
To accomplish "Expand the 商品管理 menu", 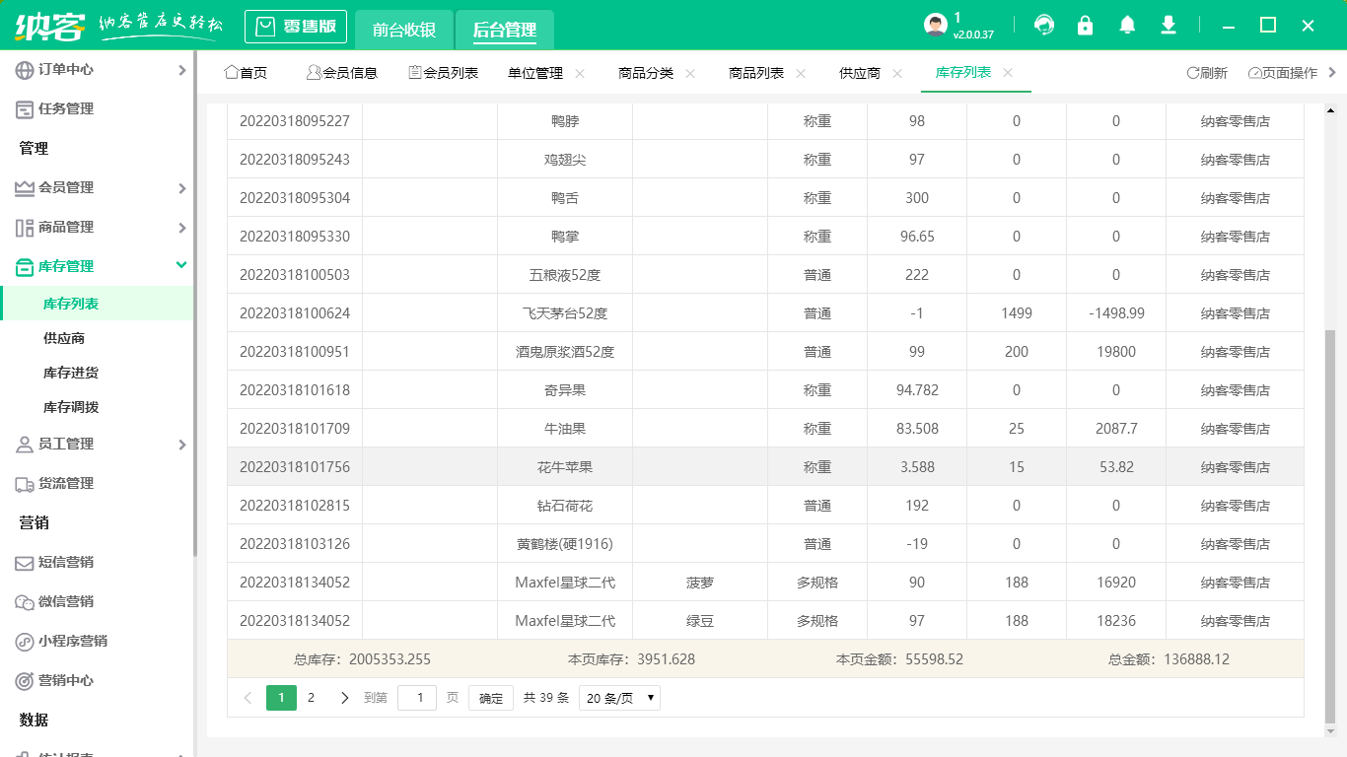I will 69,227.
